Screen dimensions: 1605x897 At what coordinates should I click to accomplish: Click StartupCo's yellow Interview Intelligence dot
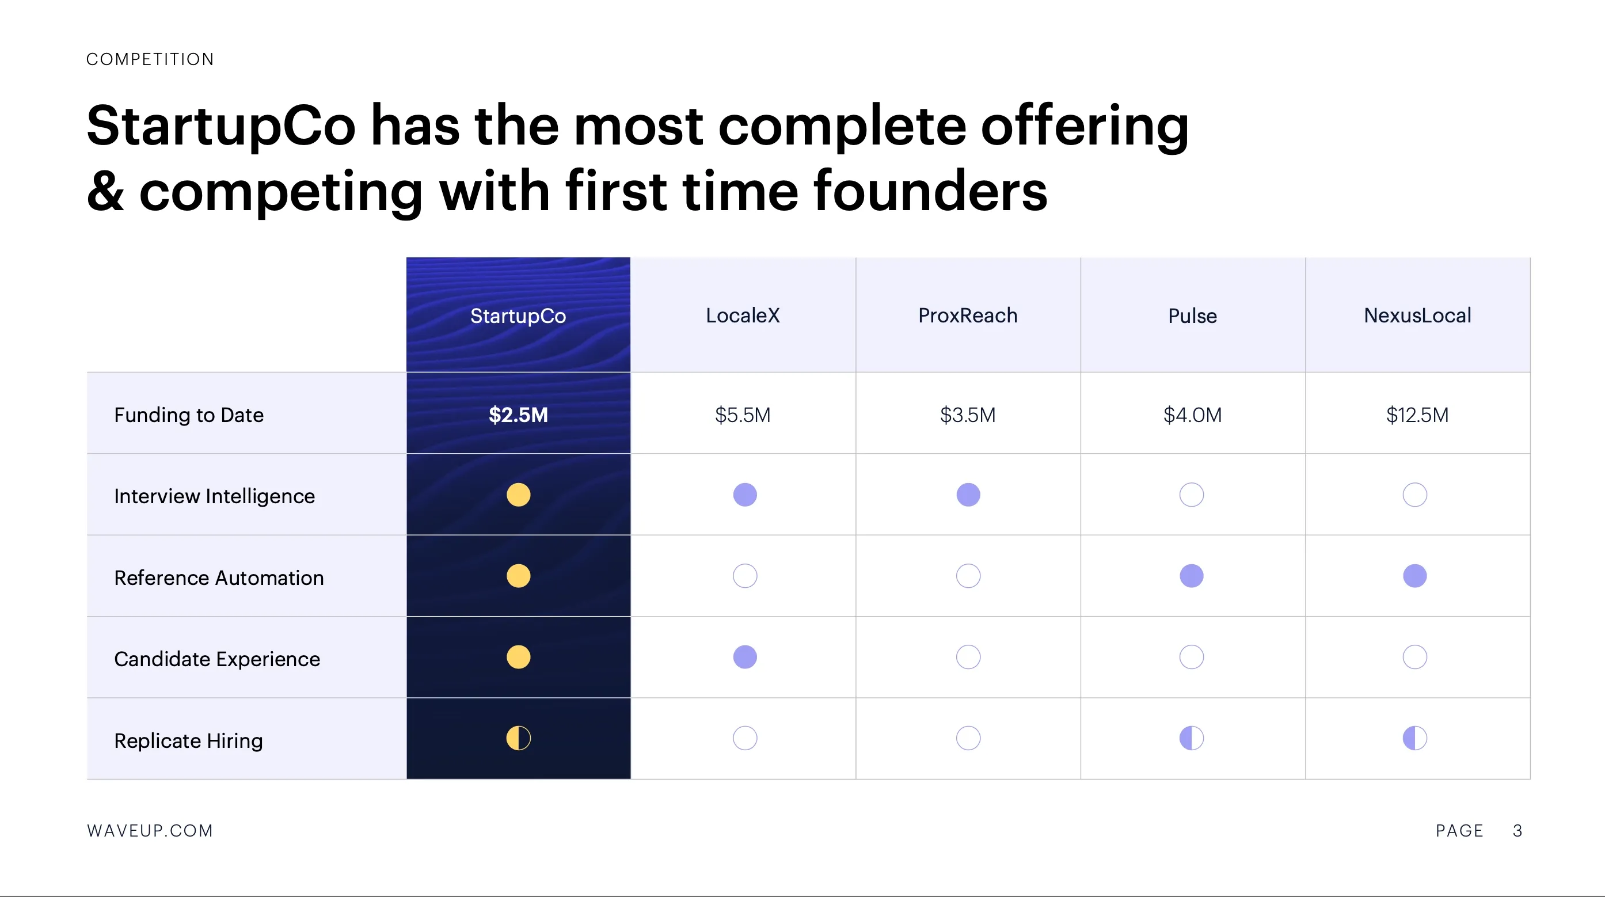coord(518,495)
